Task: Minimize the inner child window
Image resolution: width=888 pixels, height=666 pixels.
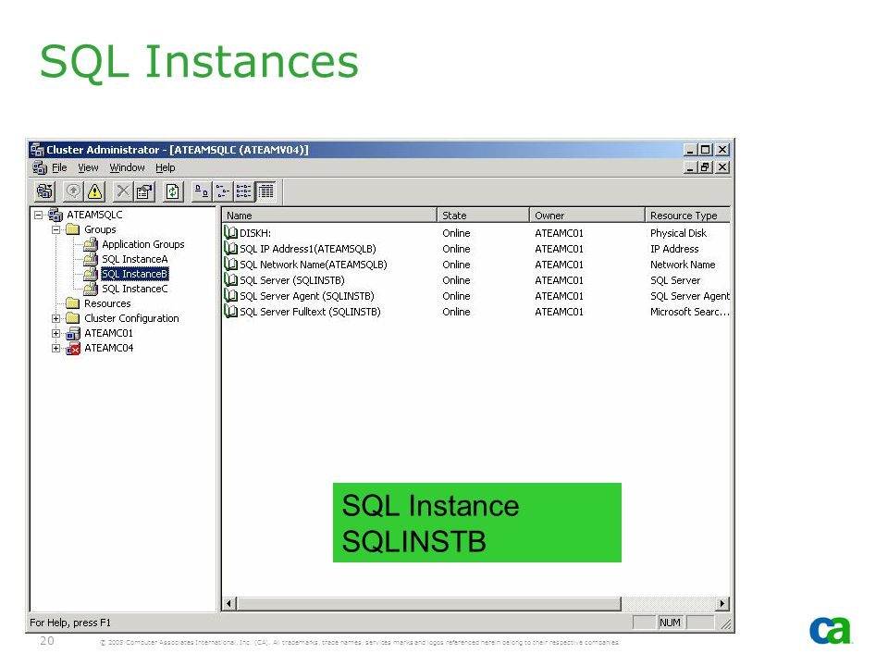Action: pyautogui.click(x=690, y=167)
